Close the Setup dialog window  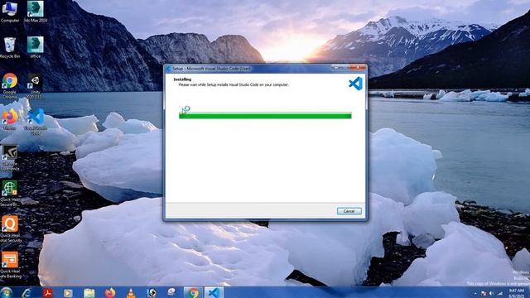tap(358, 68)
